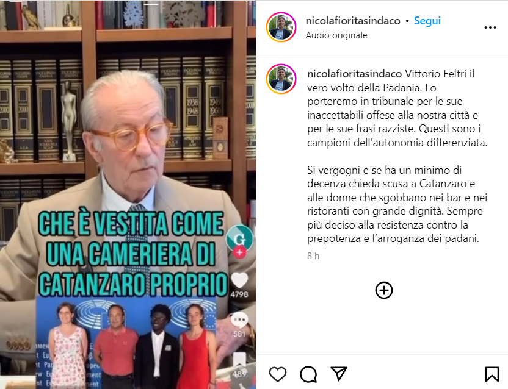
Task: Toggle video playback by clicking the reel
Action: (x=128, y=129)
